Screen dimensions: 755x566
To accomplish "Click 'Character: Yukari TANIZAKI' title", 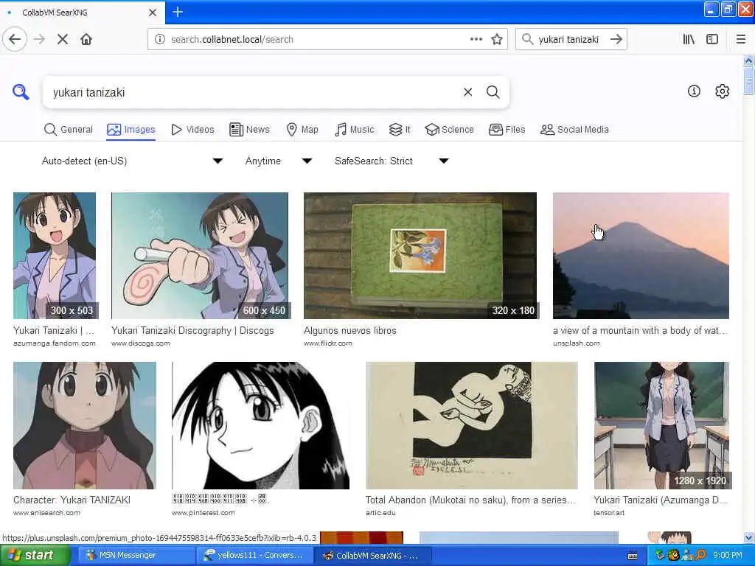I will pyautogui.click(x=72, y=500).
